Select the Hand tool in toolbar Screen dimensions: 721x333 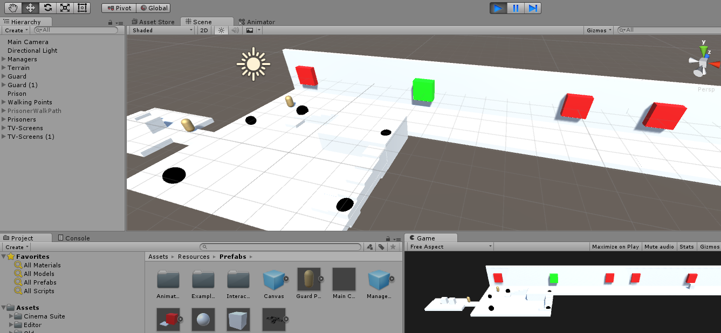[x=13, y=8]
